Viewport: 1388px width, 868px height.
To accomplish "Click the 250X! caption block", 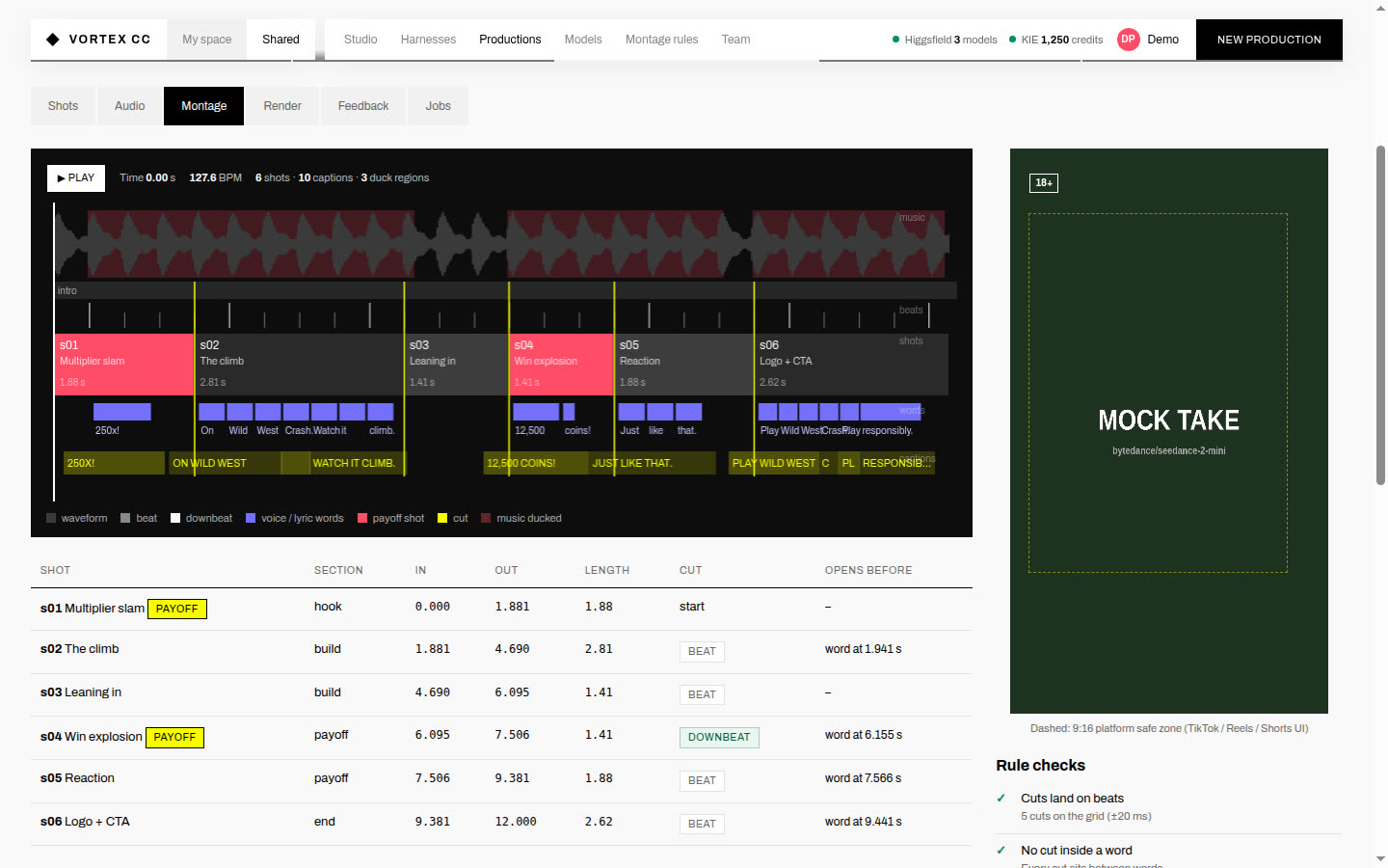I will [114, 463].
